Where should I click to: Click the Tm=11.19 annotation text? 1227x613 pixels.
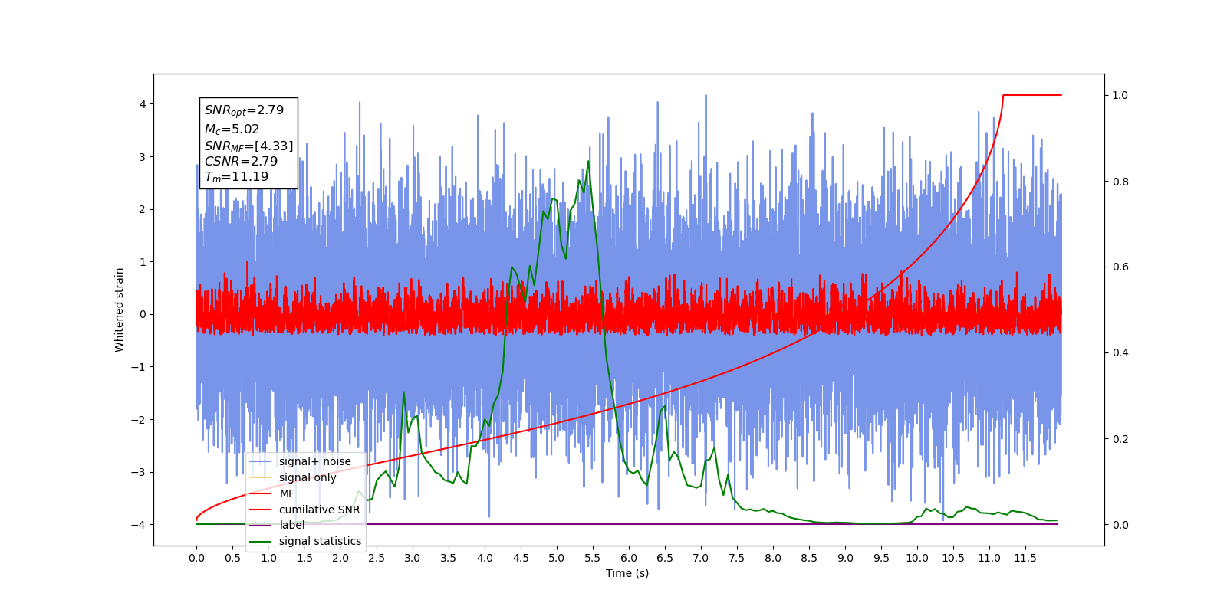coord(236,177)
